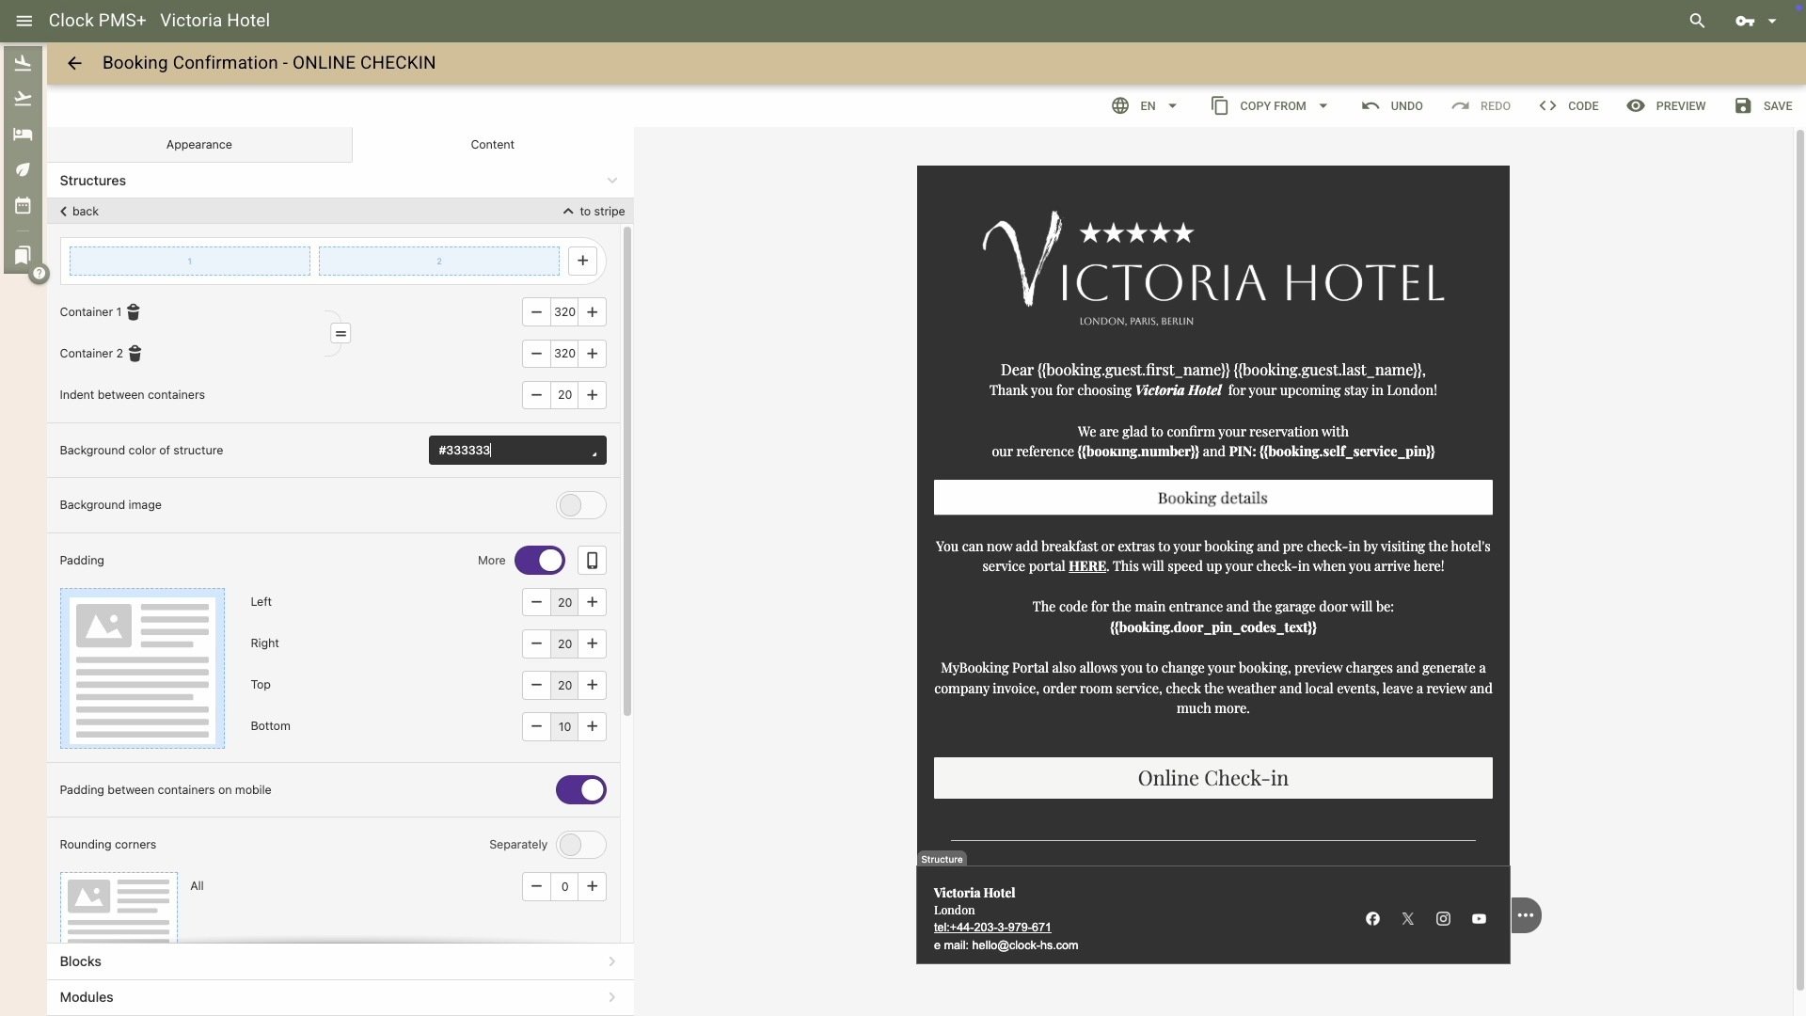Viewport: 1806px width, 1016px height.
Task: Enable the Background image toggle
Action: click(x=581, y=505)
